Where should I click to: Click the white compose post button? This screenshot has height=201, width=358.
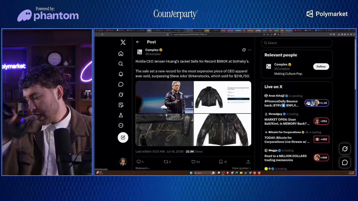tap(123, 138)
